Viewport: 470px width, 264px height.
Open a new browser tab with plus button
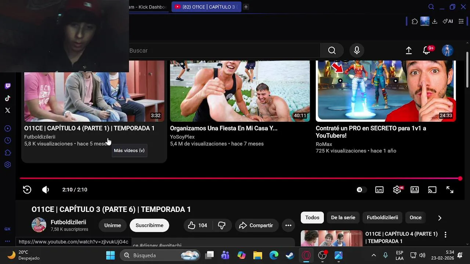[x=246, y=7]
